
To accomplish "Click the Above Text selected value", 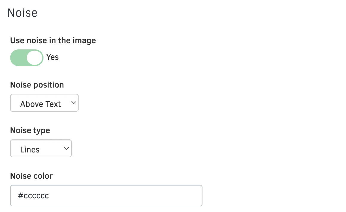I will 40,104.
